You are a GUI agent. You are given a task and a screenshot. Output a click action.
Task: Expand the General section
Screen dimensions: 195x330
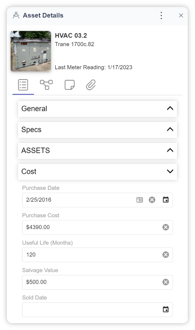click(x=97, y=109)
